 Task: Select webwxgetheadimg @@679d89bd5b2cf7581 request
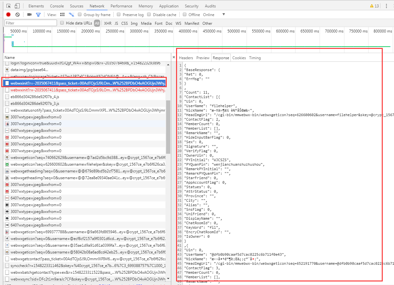pyautogui.click(x=85, y=171)
